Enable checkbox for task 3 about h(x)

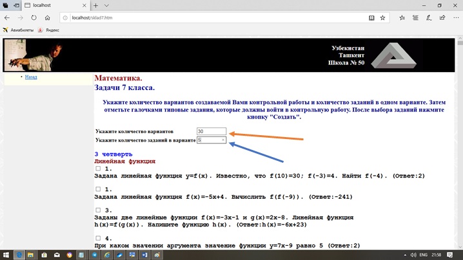coord(99,210)
